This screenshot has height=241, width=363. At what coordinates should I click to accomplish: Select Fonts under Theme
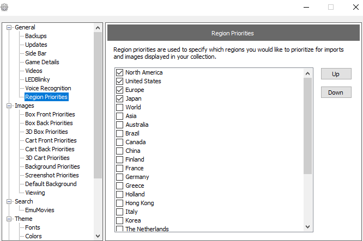coord(33,227)
